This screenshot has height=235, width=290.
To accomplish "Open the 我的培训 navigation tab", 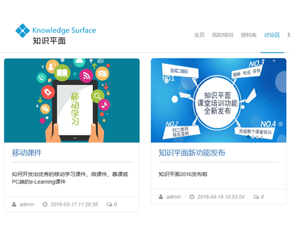I will click(x=223, y=35).
